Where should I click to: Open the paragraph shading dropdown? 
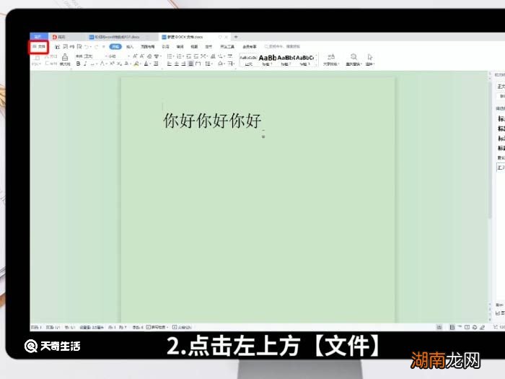(221, 64)
